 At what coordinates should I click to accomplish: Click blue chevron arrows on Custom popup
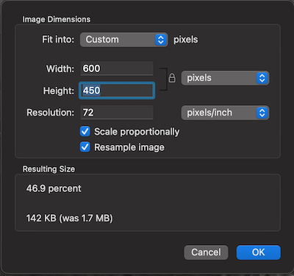[161, 40]
